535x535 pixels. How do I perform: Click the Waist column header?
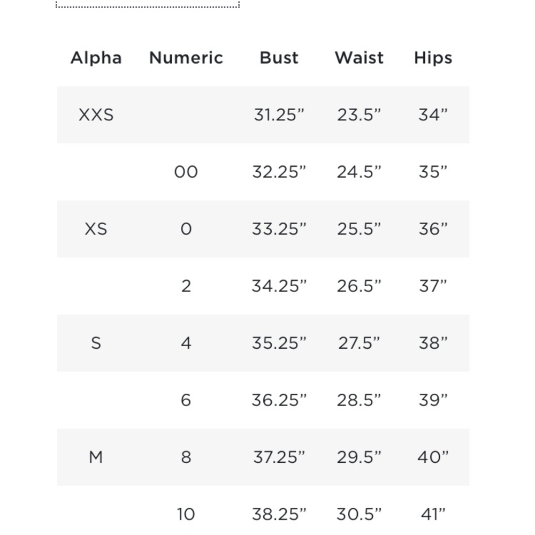(359, 58)
